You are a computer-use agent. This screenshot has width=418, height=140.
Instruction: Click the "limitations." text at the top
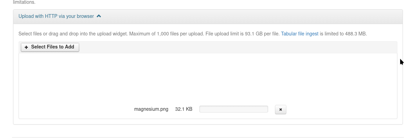24,2
